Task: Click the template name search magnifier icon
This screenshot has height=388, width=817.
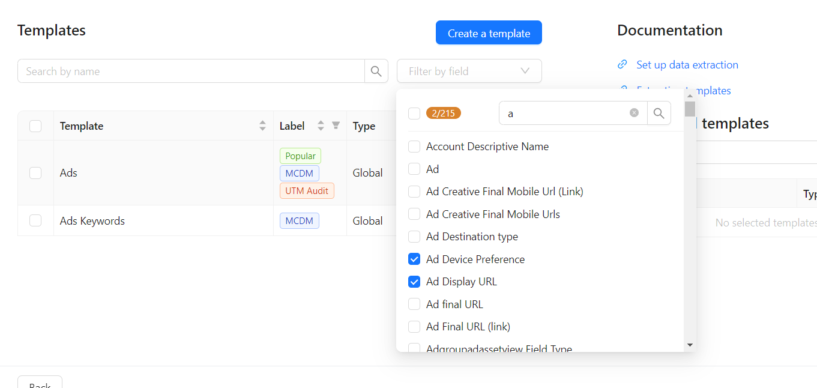Action: point(376,71)
